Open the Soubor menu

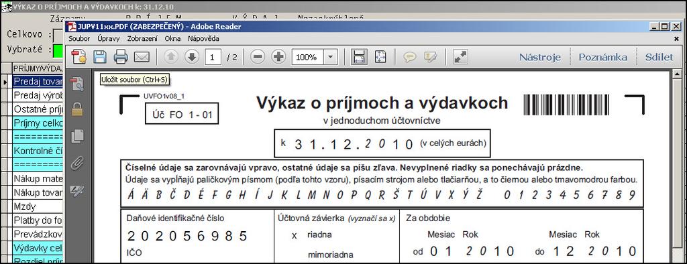click(x=79, y=38)
